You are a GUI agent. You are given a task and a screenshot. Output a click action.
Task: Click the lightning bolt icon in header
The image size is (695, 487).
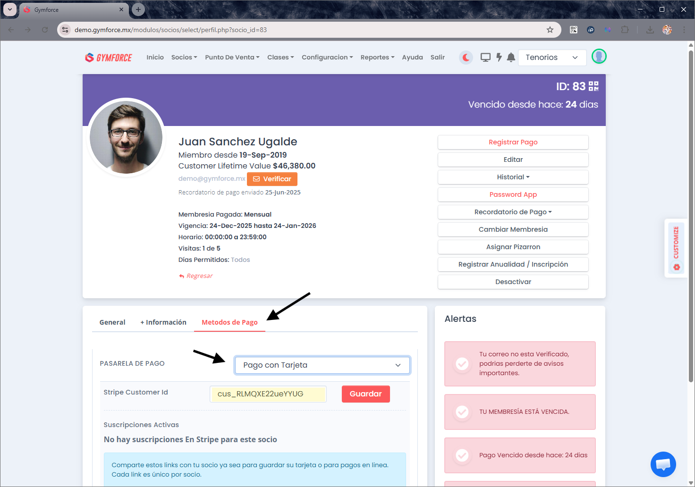(499, 57)
